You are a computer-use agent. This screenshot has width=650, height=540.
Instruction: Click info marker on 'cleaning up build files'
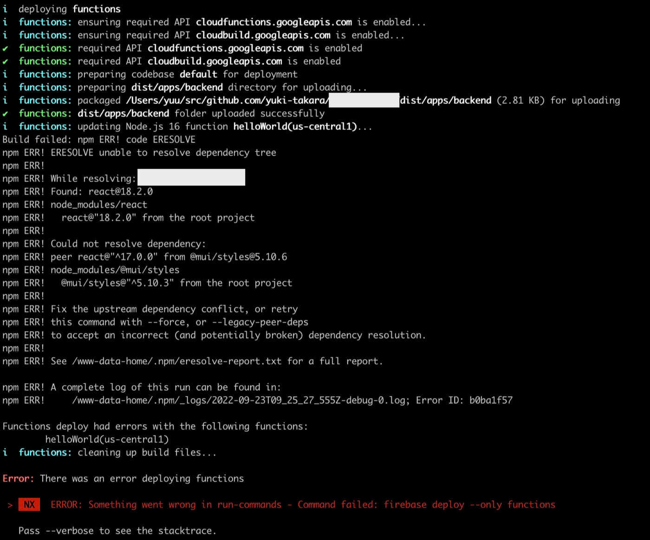point(5,452)
